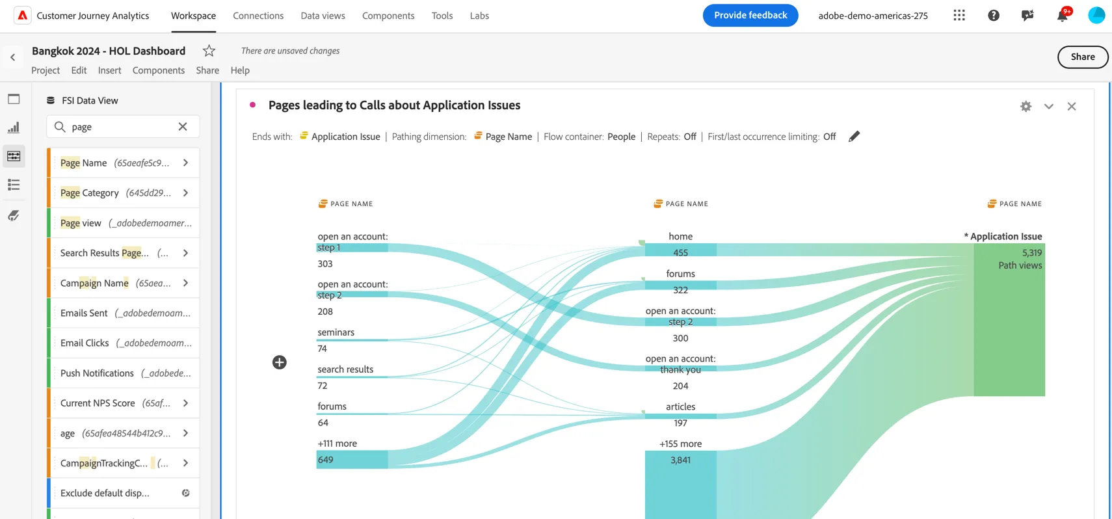This screenshot has width=1112, height=519.
Task: Focus the component search field
Action: pos(123,127)
